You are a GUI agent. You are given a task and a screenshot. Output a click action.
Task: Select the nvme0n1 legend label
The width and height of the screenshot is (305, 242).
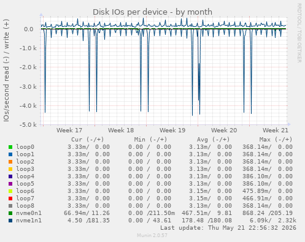(29, 213)
